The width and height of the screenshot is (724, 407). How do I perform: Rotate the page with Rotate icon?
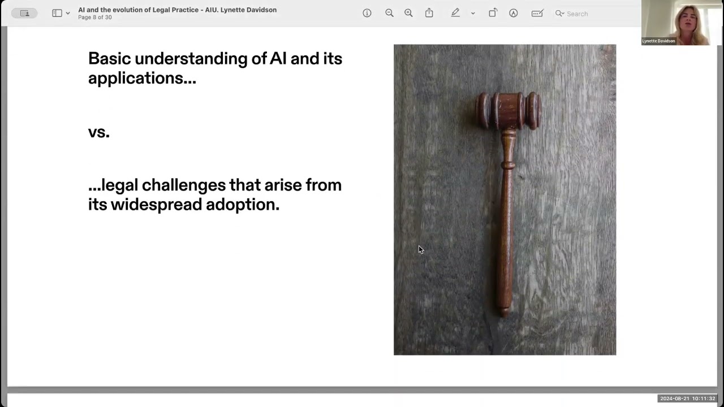[493, 13]
